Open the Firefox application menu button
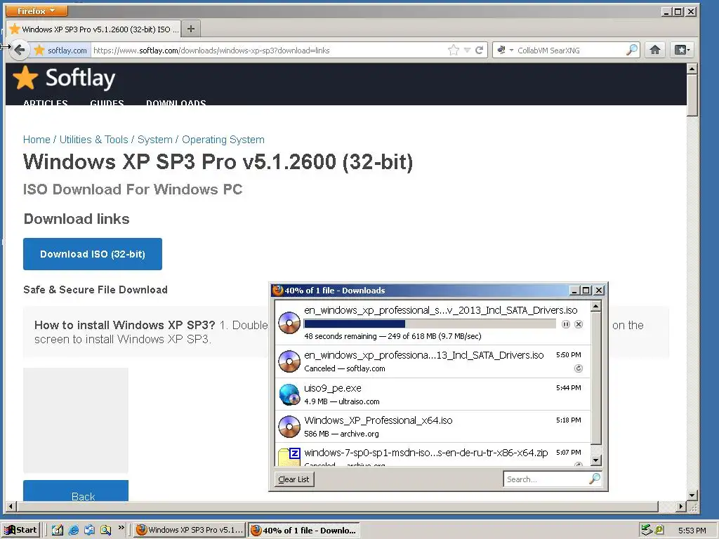The width and height of the screenshot is (719, 539). click(38, 11)
